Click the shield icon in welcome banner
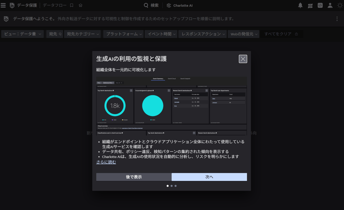The height and width of the screenshot is (210, 344). pos(6,19)
